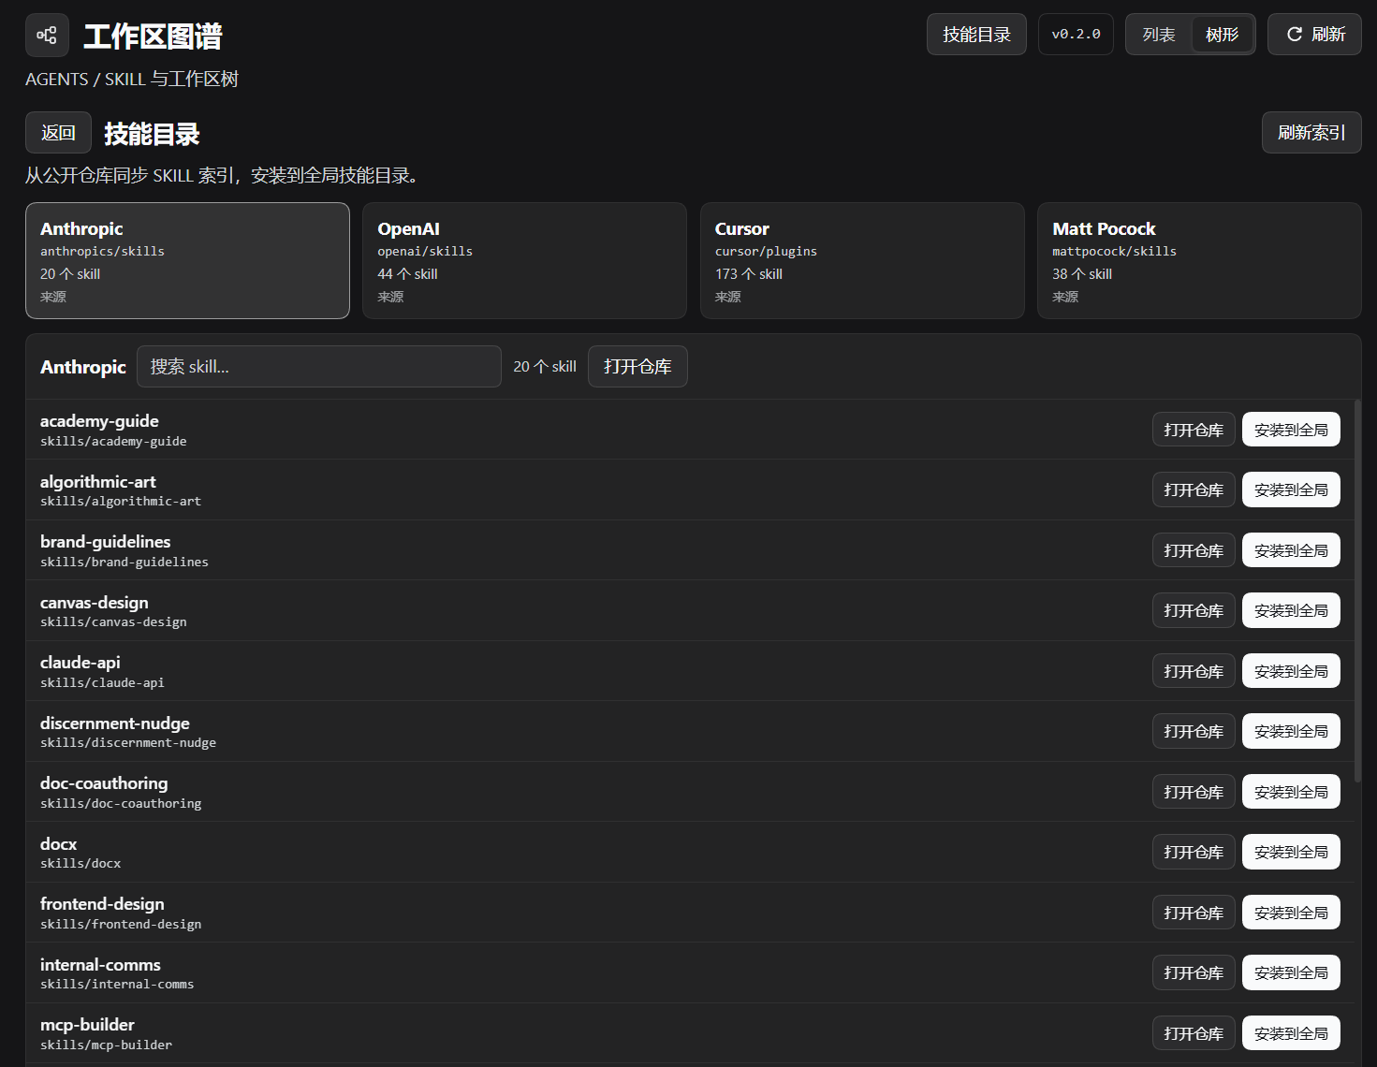The image size is (1377, 1067).
Task: Open the repo for algorithmic-art
Action: point(1194,490)
